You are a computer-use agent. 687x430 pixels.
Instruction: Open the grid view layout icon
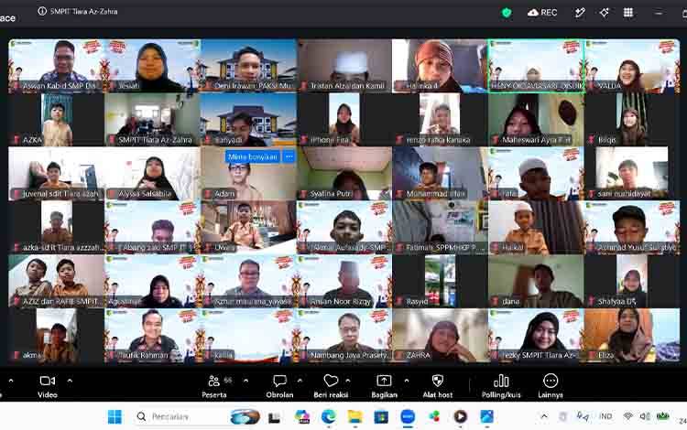click(x=628, y=13)
